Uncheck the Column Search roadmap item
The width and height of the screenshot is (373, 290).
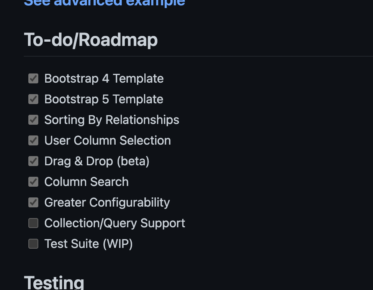(33, 182)
